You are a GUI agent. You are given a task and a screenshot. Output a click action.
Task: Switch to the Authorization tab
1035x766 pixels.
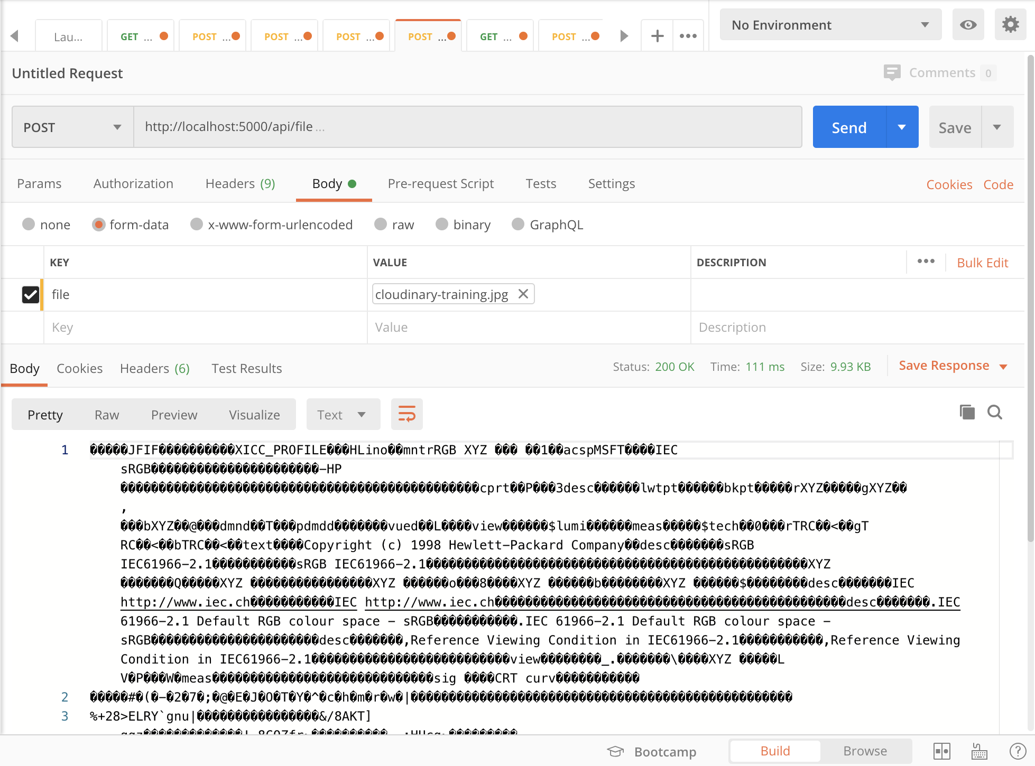click(x=133, y=184)
